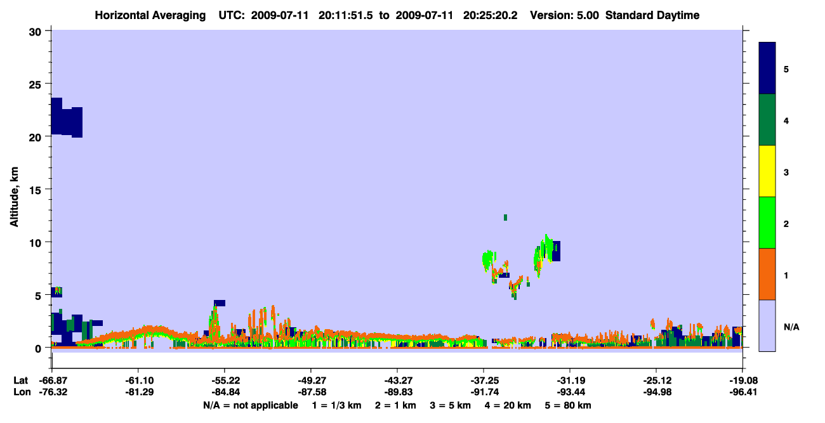Viewport: 825px width, 423px height.
Task: Click the dark green colorbar segment labeled 4
Action: (767, 120)
